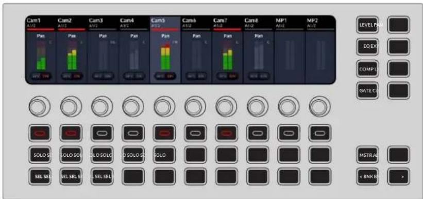Click the right arrow bank button
The width and height of the screenshot is (423, 199).
coord(399,177)
